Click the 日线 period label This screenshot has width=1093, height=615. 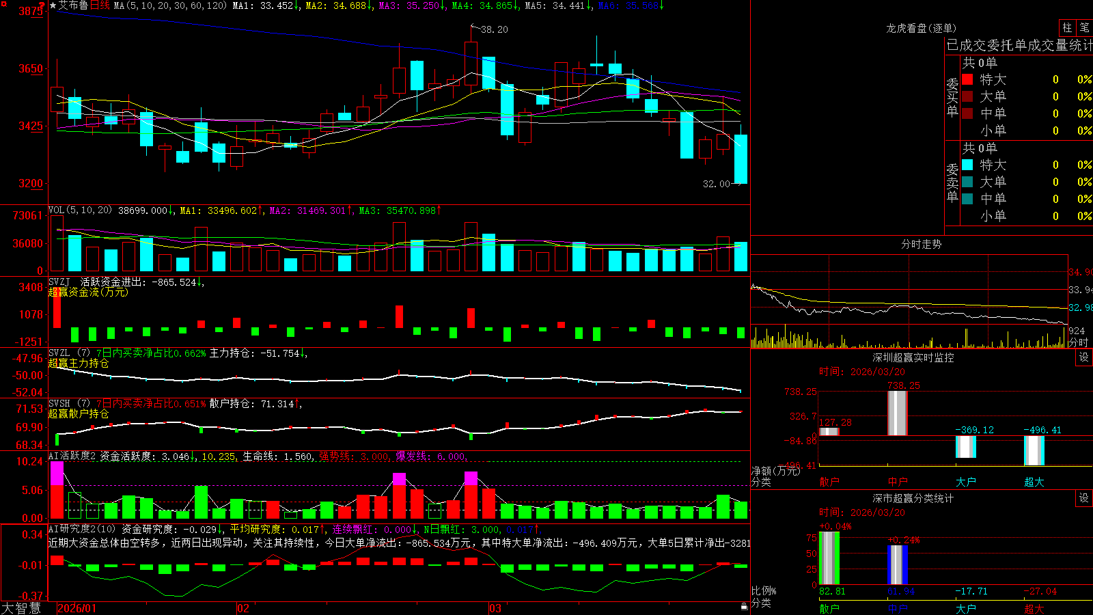tap(100, 5)
